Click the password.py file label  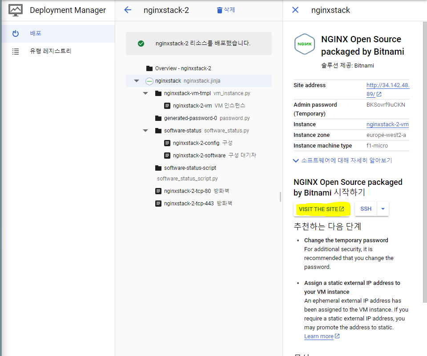[x=235, y=118]
